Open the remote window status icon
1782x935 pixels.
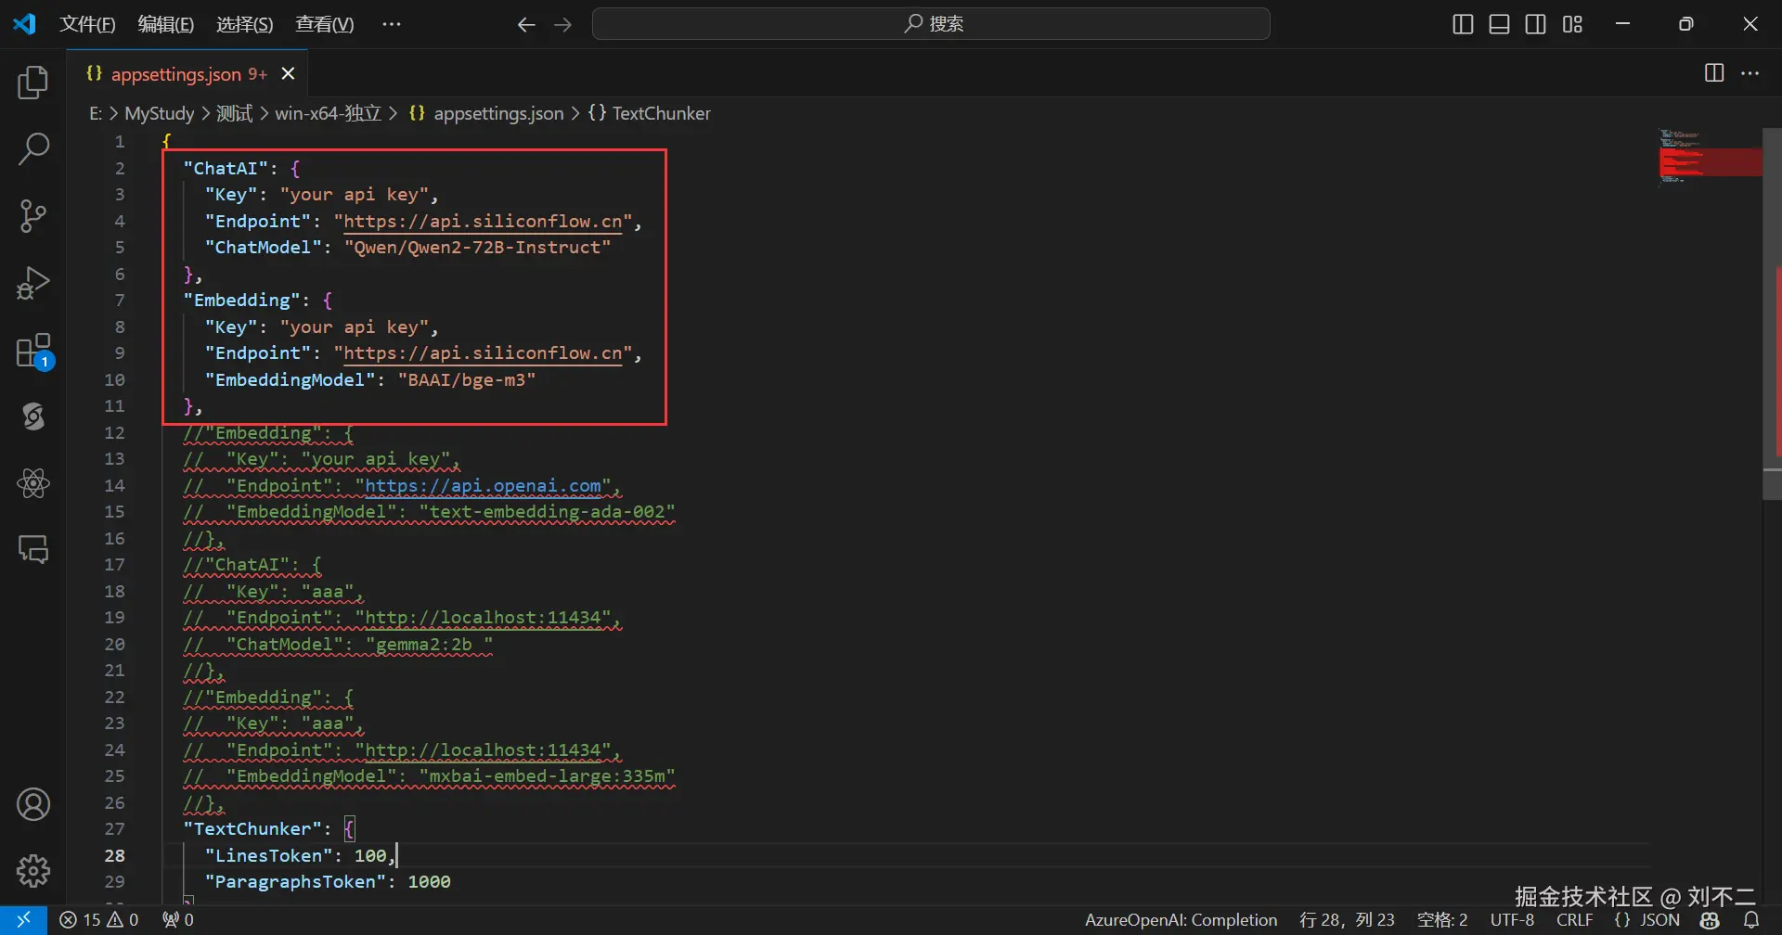click(x=24, y=919)
